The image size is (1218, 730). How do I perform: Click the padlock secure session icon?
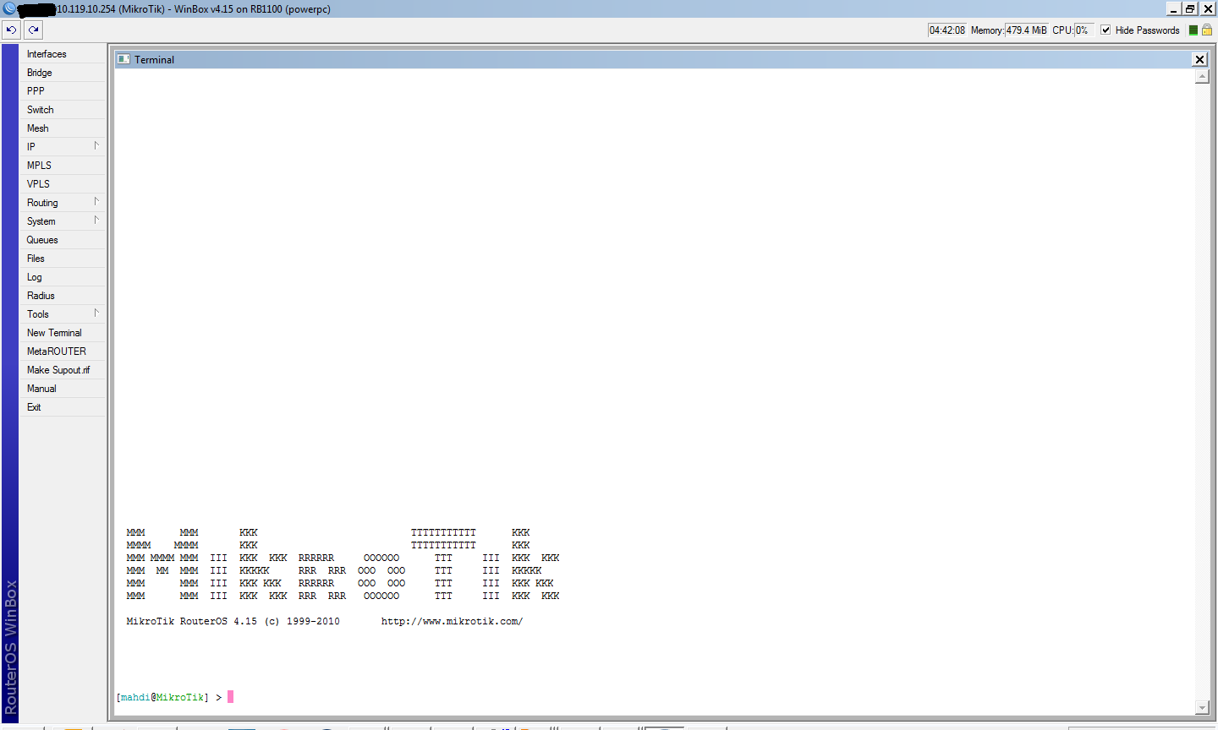(1207, 30)
